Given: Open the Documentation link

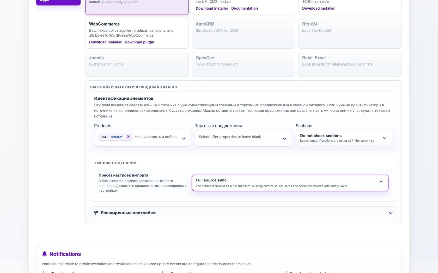Looking at the screenshot, I should [x=244, y=8].
